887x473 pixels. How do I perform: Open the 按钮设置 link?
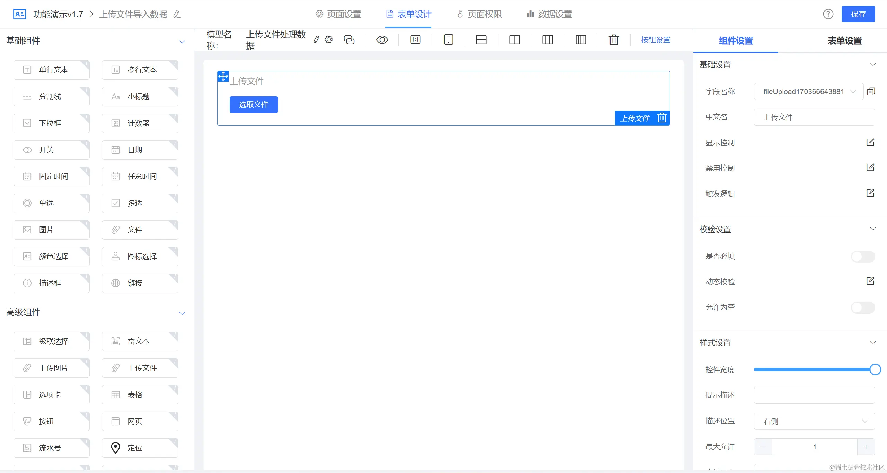[656, 40]
